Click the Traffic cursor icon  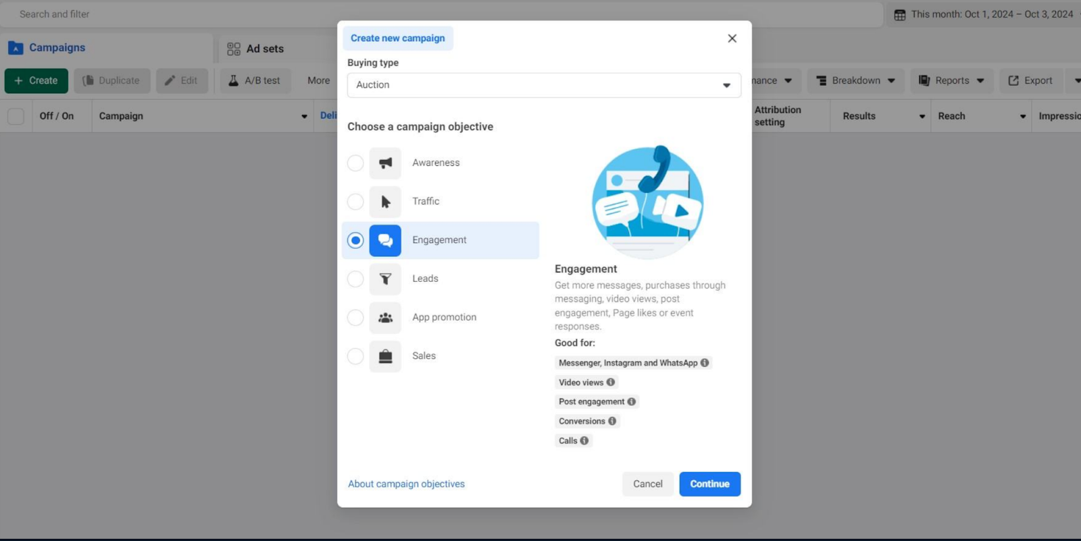point(385,202)
